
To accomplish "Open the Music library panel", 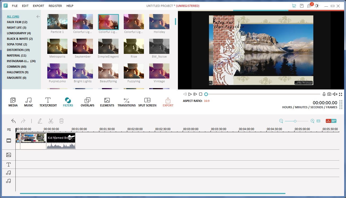I will 28,102.
